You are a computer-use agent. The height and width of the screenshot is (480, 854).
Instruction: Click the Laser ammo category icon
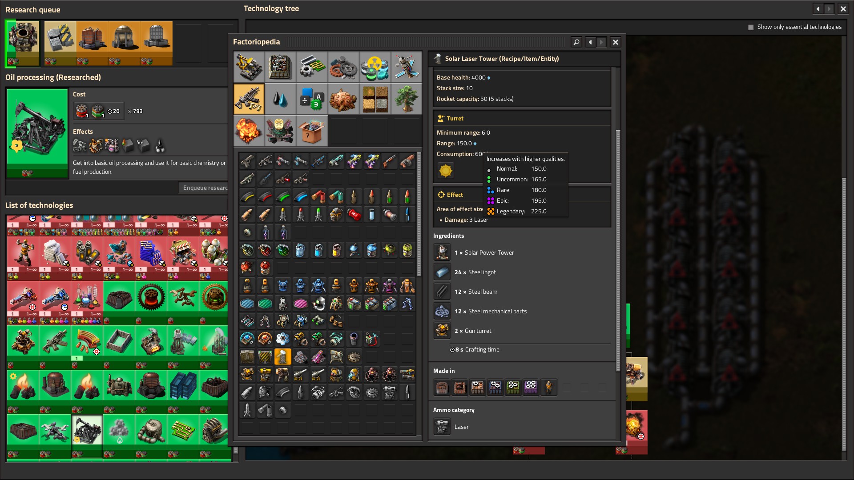(442, 427)
